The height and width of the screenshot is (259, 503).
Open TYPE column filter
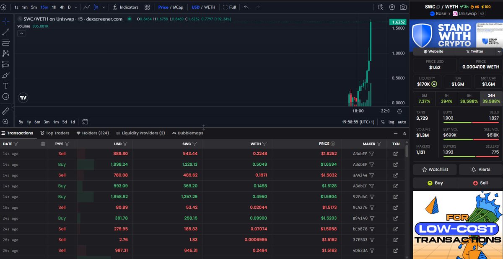67,144
